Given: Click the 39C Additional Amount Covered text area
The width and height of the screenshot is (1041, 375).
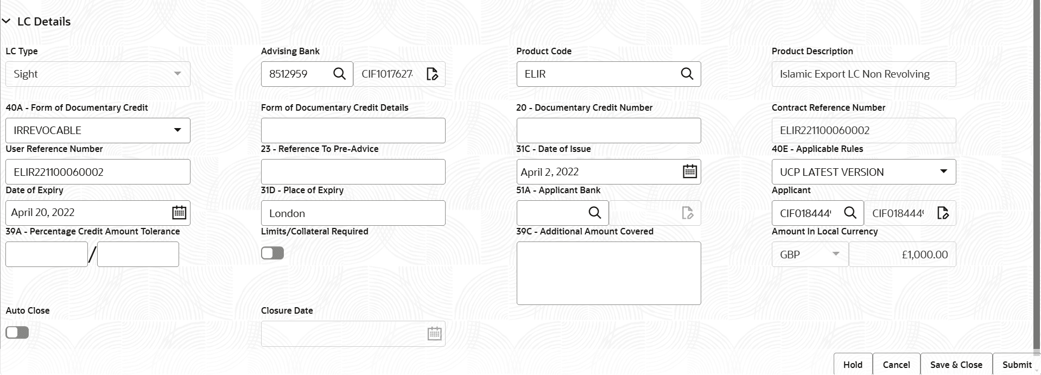Looking at the screenshot, I should pyautogui.click(x=608, y=272).
